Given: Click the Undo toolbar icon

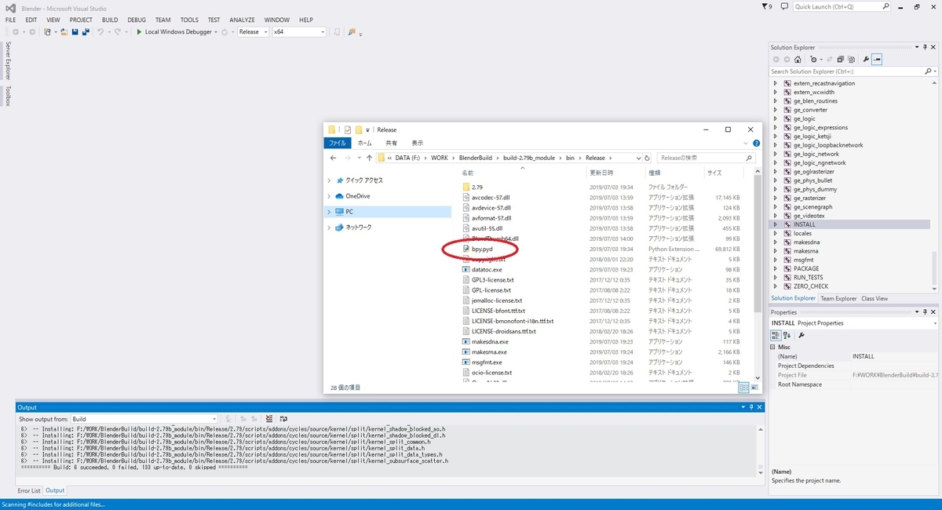Looking at the screenshot, I should pos(100,32).
